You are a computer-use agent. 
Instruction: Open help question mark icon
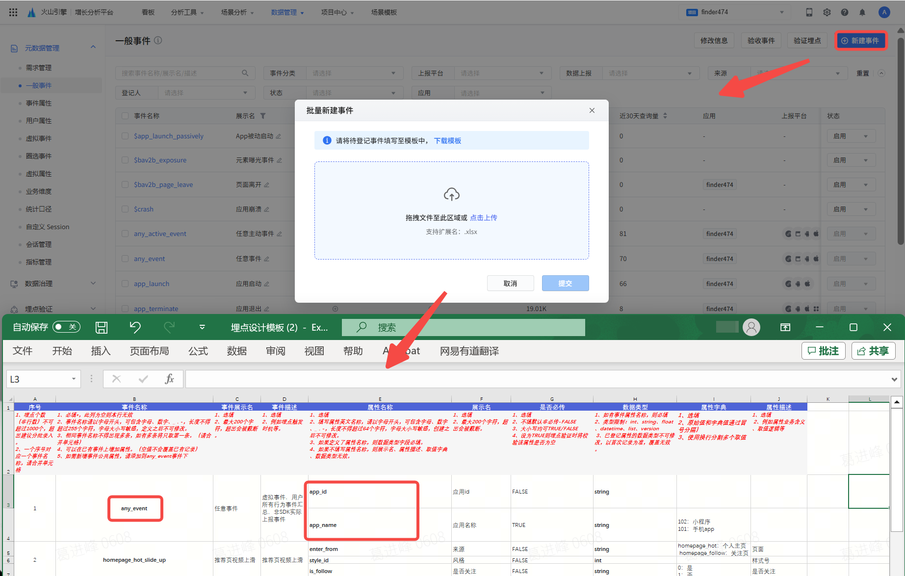point(845,12)
